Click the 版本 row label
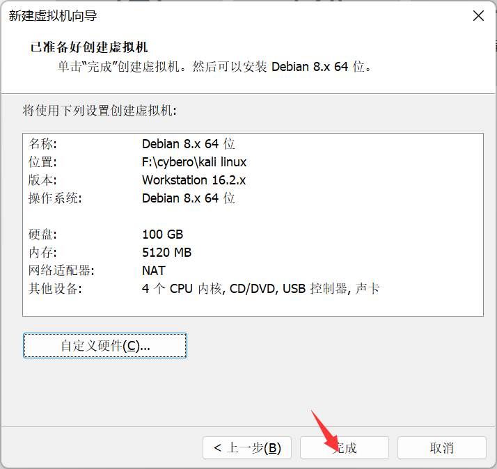The height and width of the screenshot is (469, 497). pos(42,180)
